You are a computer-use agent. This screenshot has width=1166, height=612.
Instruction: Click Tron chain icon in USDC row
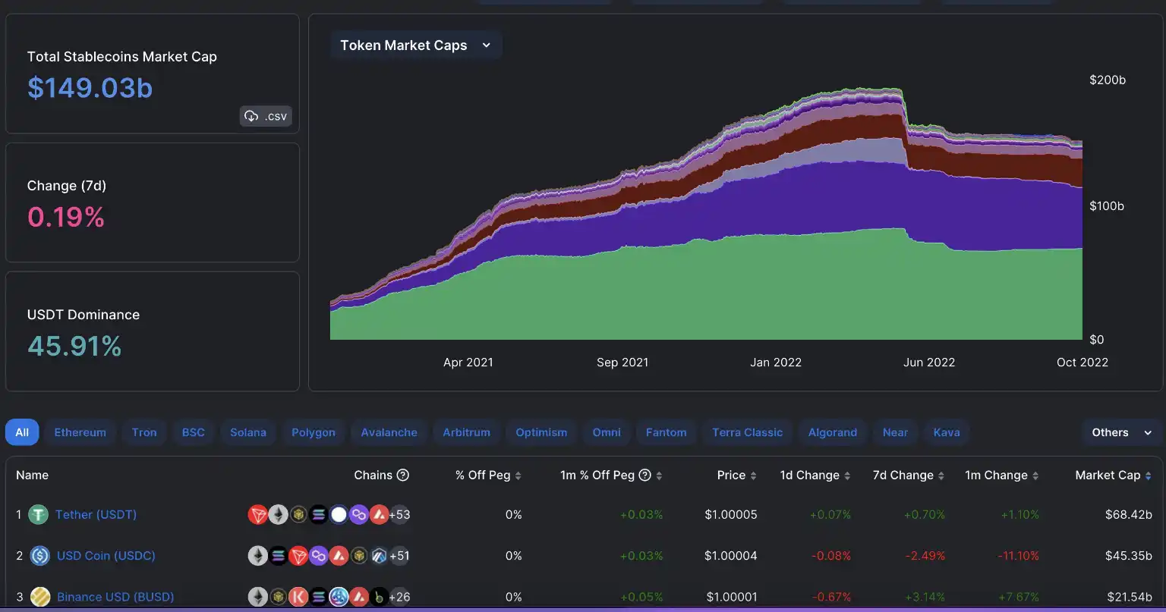point(298,556)
